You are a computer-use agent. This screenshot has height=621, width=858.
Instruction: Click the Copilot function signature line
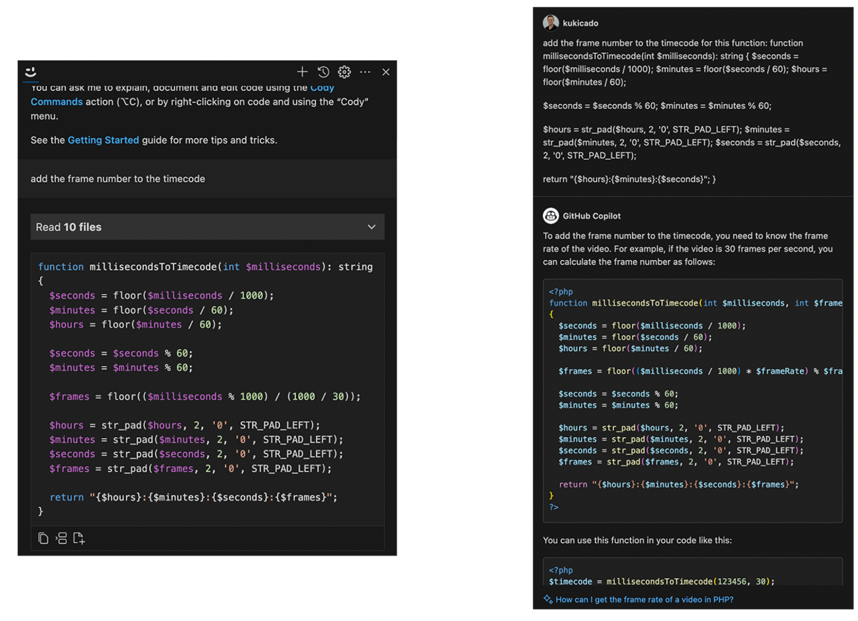(695, 303)
